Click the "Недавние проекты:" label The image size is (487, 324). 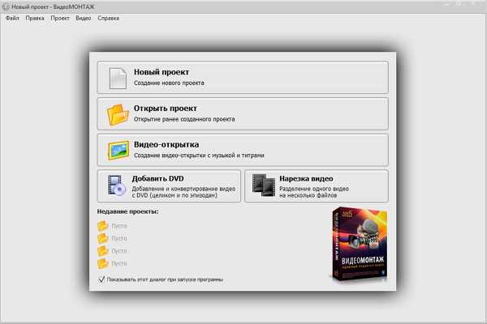pyautogui.click(x=127, y=211)
